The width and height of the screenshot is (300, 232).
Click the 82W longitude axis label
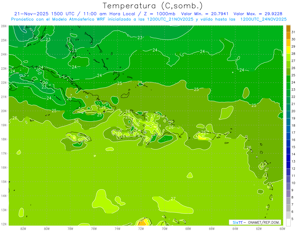tap(23, 228)
